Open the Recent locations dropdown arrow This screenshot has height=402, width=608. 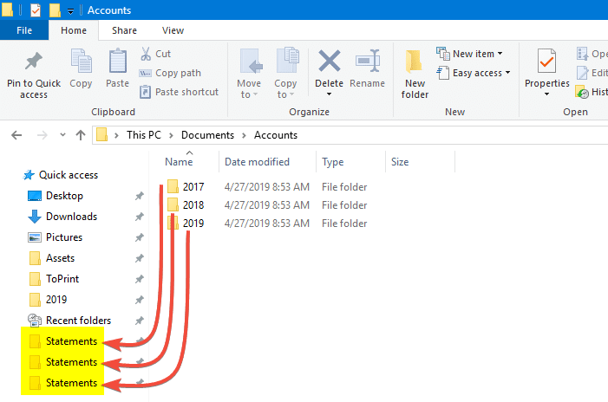point(62,135)
